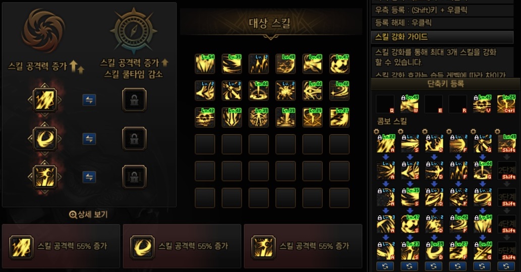The height and width of the screenshot is (272, 521).
Task: Click the compass emblem for cooldown reduction
Action: pos(133,32)
